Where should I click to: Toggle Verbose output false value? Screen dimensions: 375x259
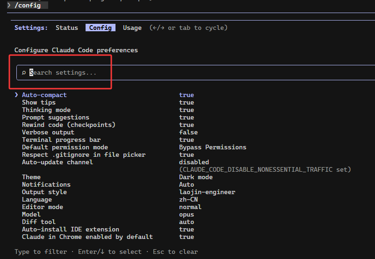(x=188, y=132)
